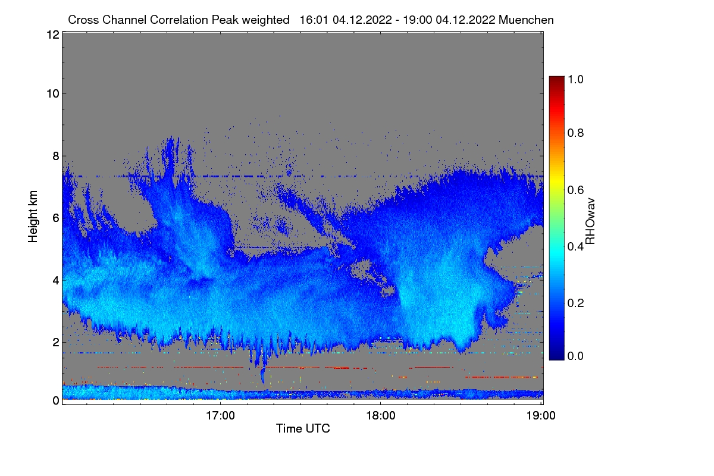Image resolution: width=714 pixels, height=476 pixels.
Task: Click the dark red top of the colorbar
Action: pos(556,80)
